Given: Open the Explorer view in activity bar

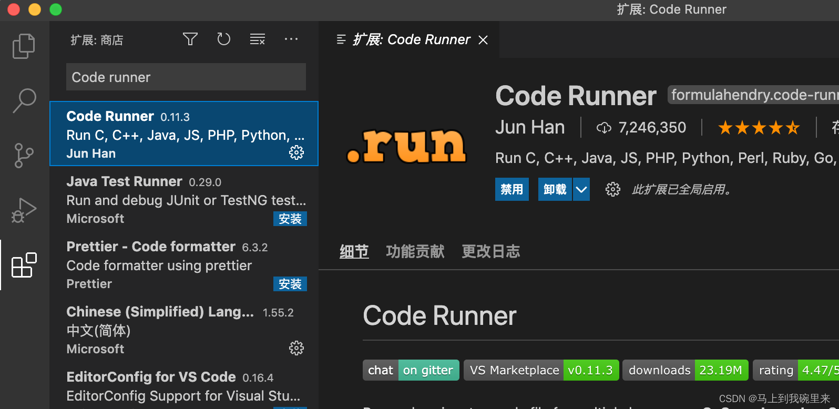Looking at the screenshot, I should pyautogui.click(x=24, y=46).
